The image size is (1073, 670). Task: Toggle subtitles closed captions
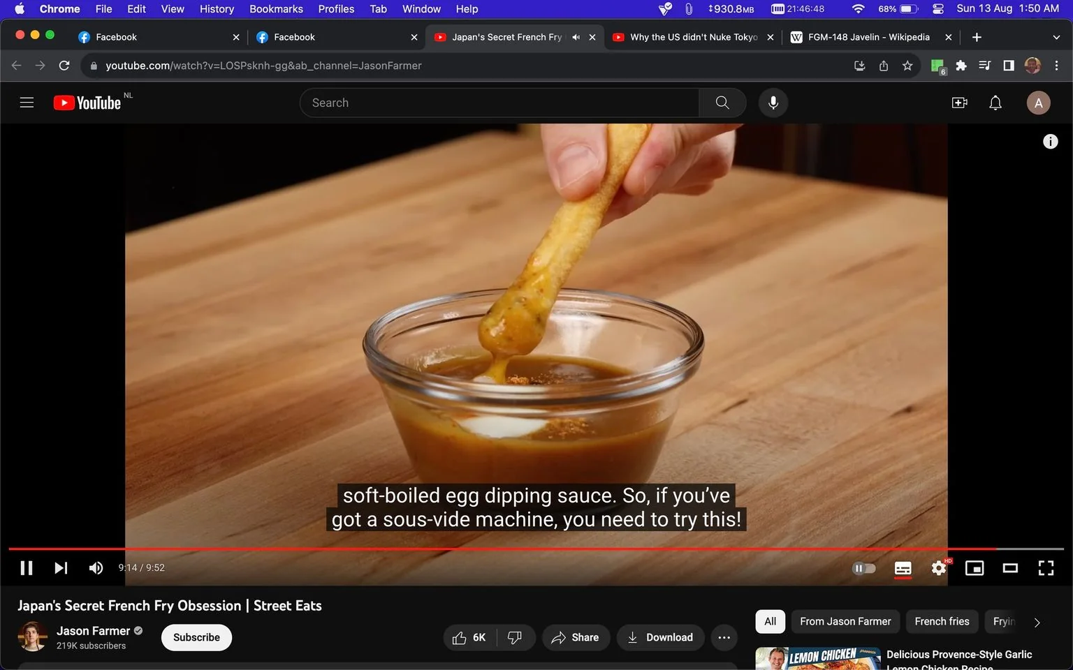(903, 568)
